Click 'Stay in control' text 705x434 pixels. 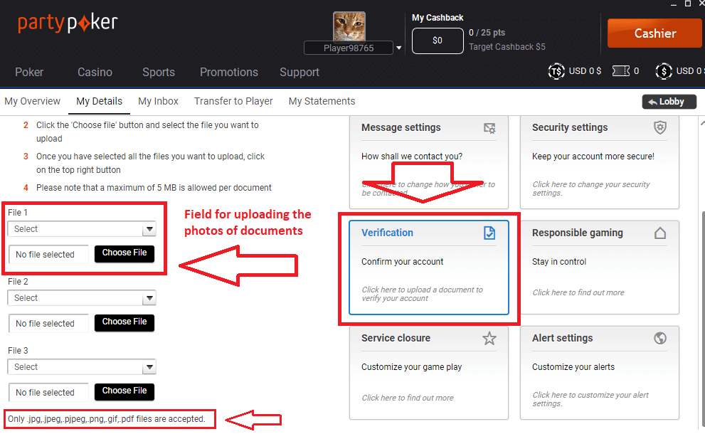pos(559,262)
